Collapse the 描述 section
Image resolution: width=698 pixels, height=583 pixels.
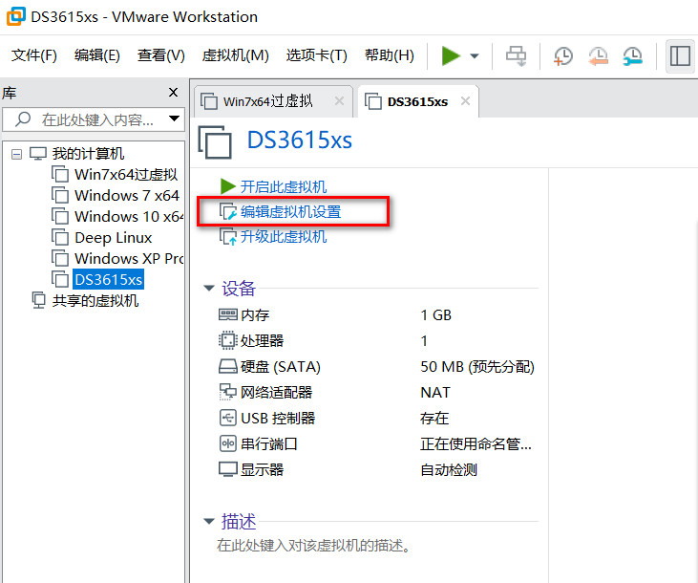(x=209, y=521)
